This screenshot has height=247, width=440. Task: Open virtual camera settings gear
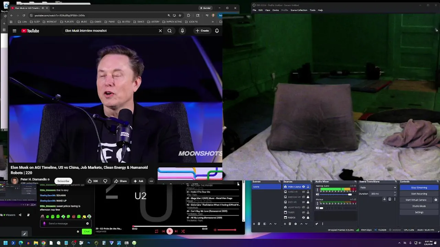click(436, 200)
